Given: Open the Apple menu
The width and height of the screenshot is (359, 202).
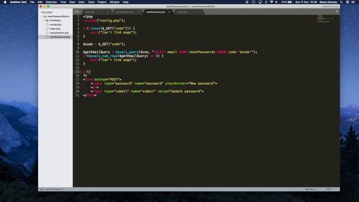Looking at the screenshot, I should 5,2.
